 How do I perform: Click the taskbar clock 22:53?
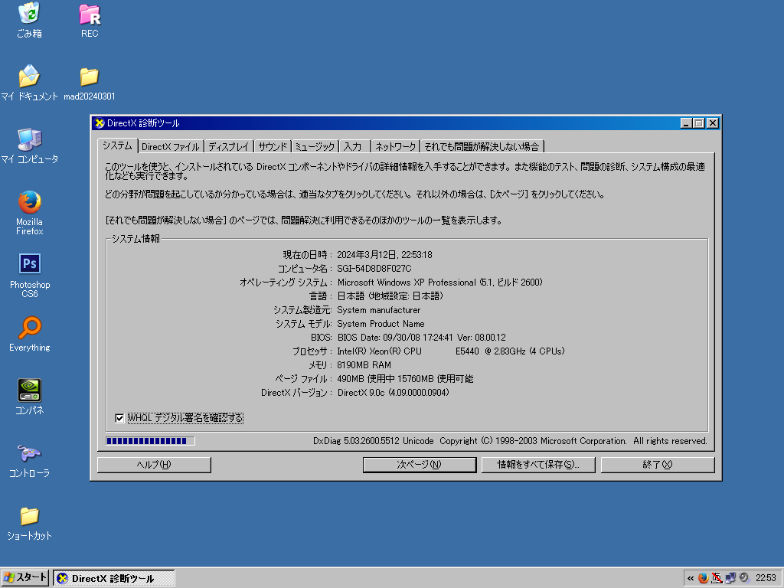click(x=766, y=579)
